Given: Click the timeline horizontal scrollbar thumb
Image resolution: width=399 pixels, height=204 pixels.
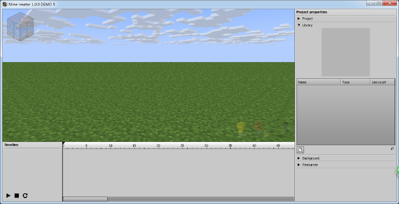Looking at the screenshot, I should pyautogui.click(x=85, y=199).
